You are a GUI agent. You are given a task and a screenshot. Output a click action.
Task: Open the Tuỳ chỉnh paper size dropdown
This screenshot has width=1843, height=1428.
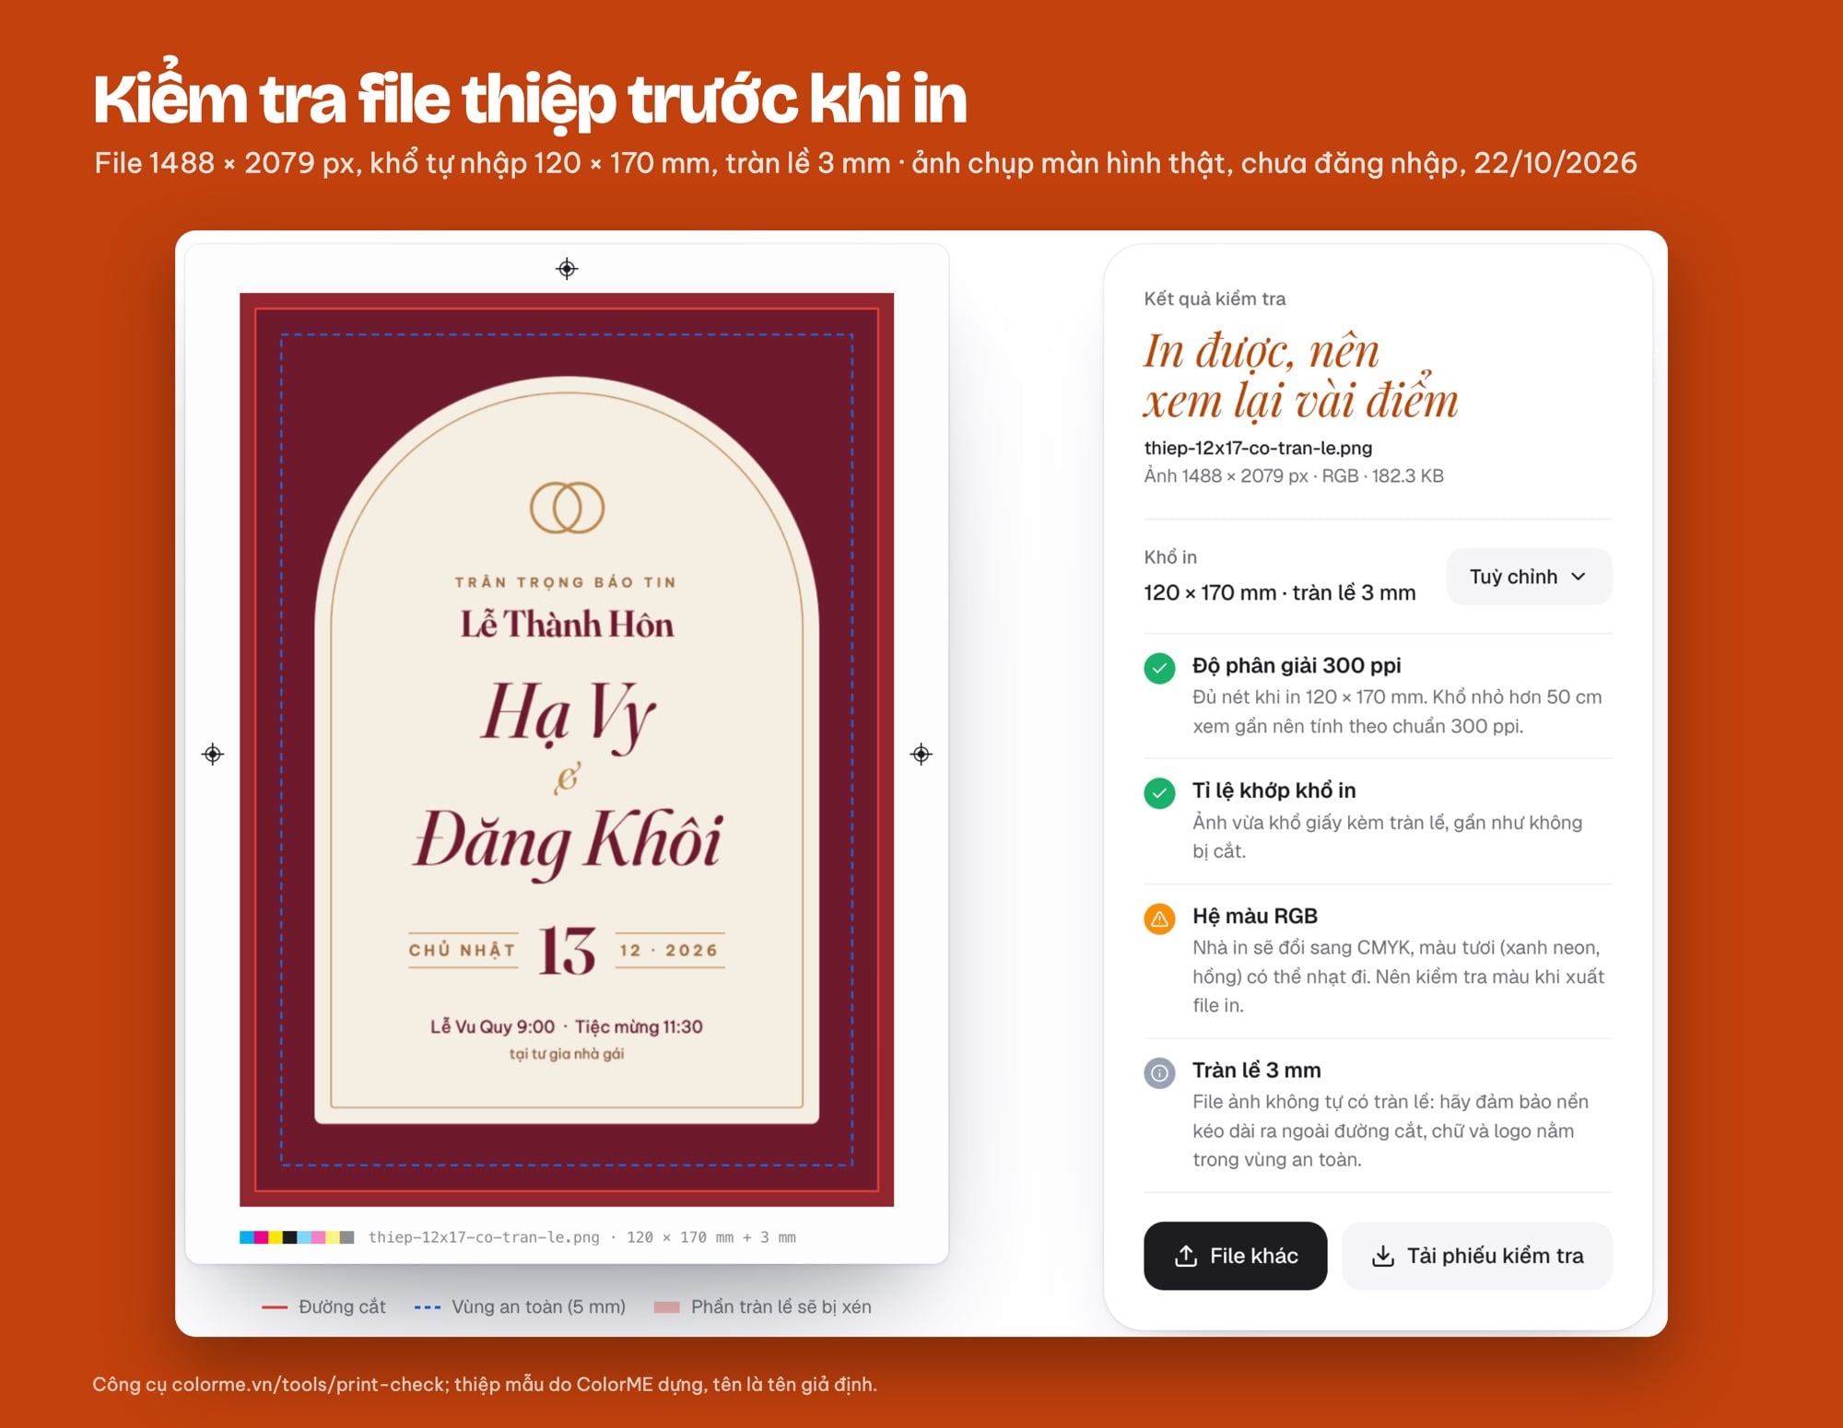pyautogui.click(x=1529, y=577)
